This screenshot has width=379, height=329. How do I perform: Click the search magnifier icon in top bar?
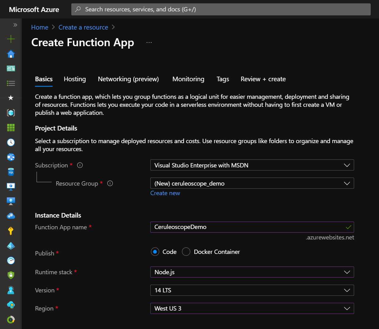[x=78, y=9]
